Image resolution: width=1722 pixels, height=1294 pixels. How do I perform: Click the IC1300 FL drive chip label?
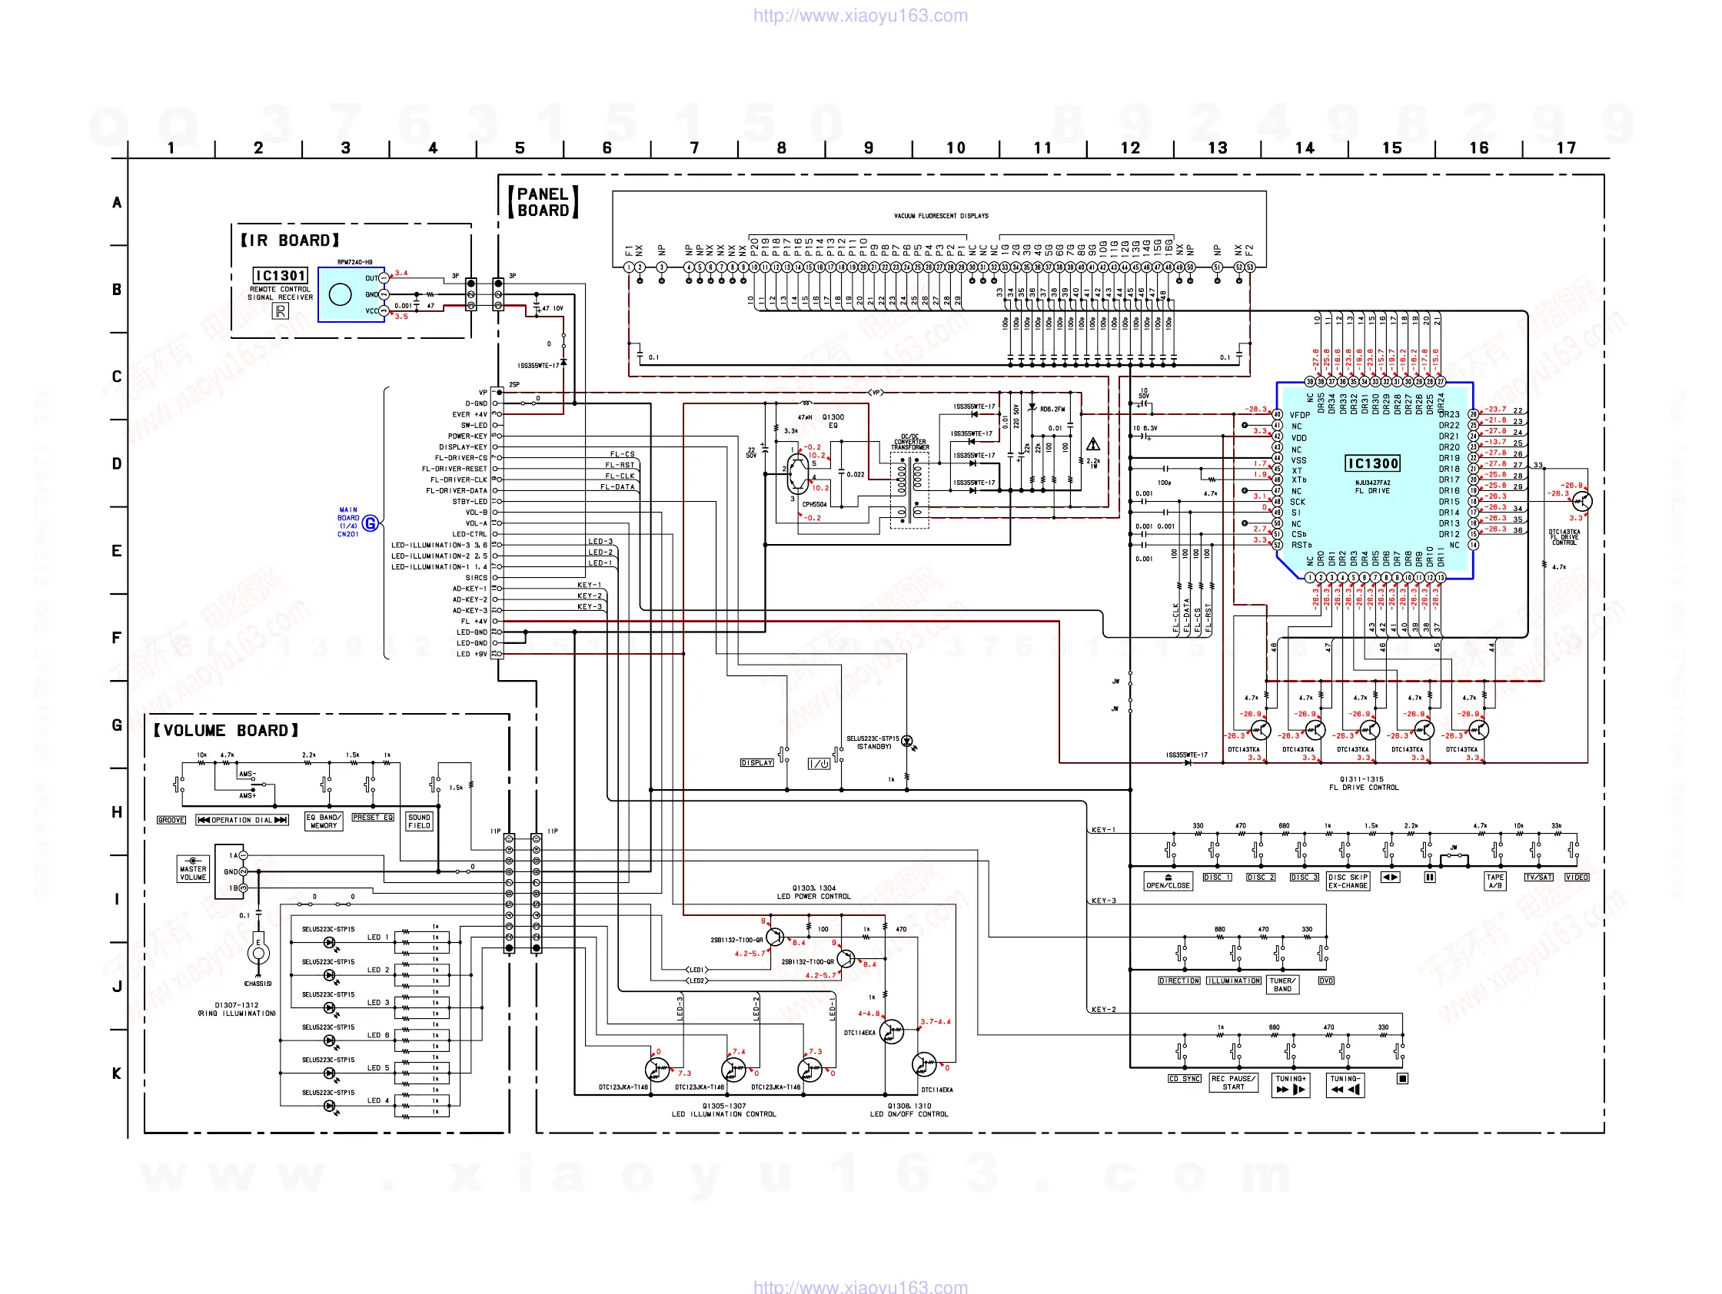tap(1372, 464)
